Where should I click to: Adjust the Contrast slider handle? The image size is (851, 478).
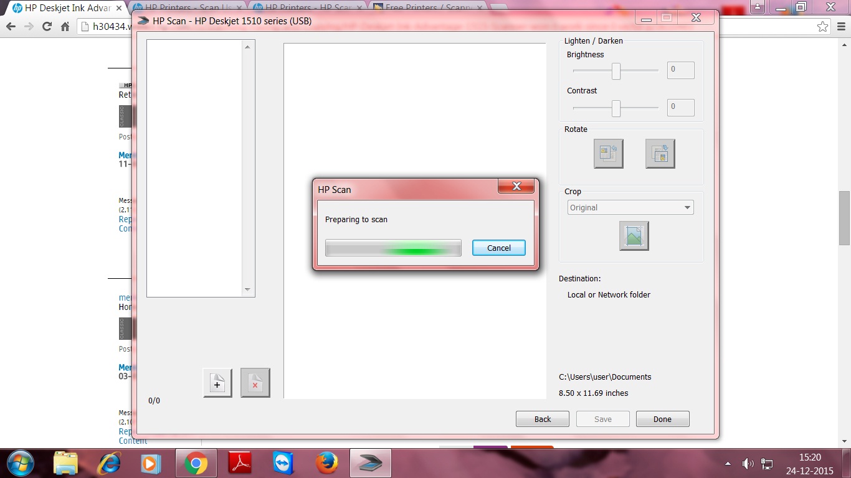[x=616, y=108]
